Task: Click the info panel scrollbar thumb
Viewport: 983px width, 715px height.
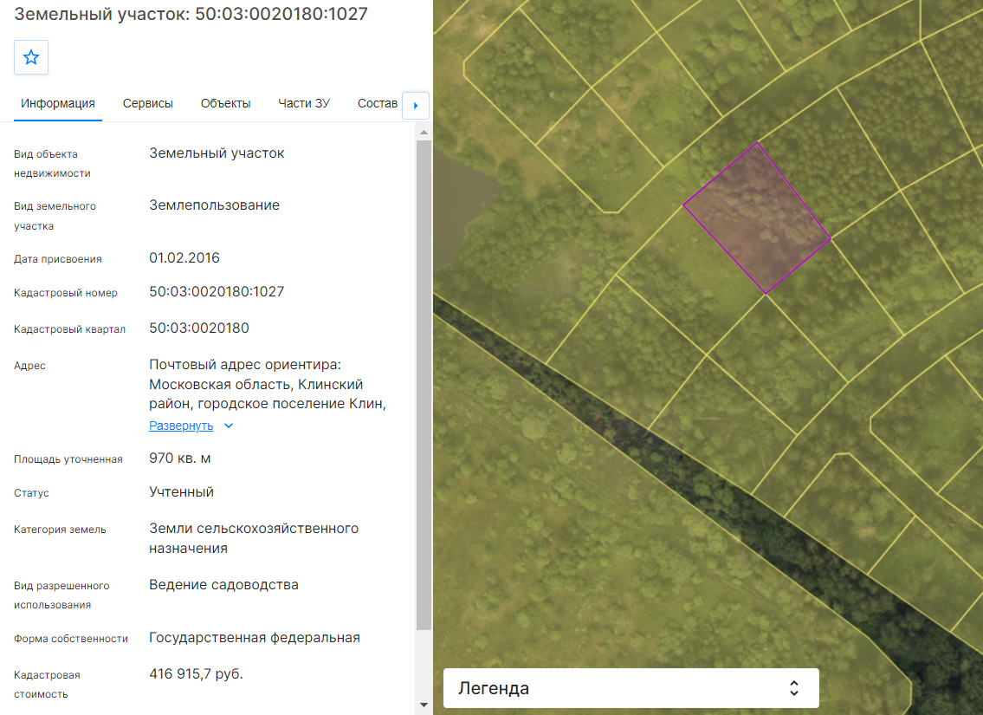Action: click(x=424, y=385)
